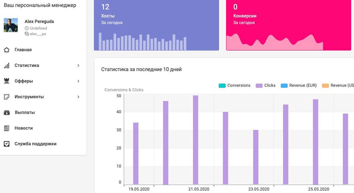Viewport: 354px width, 193px height.
Task: Toggle the Conversions series in the chart legend
Action: coord(235,85)
